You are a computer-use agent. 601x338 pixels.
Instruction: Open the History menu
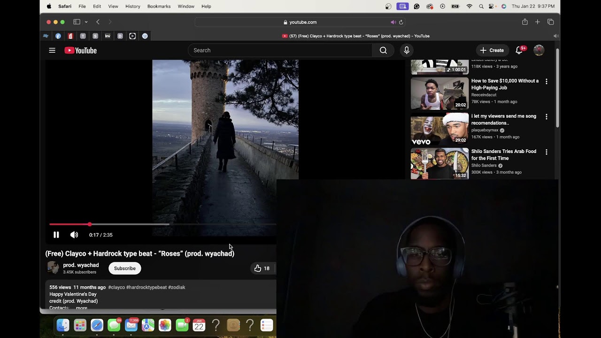[x=133, y=6]
